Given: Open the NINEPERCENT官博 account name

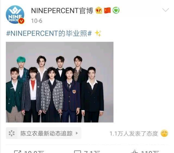Looking at the screenshot, I should pyautogui.click(x=62, y=11).
